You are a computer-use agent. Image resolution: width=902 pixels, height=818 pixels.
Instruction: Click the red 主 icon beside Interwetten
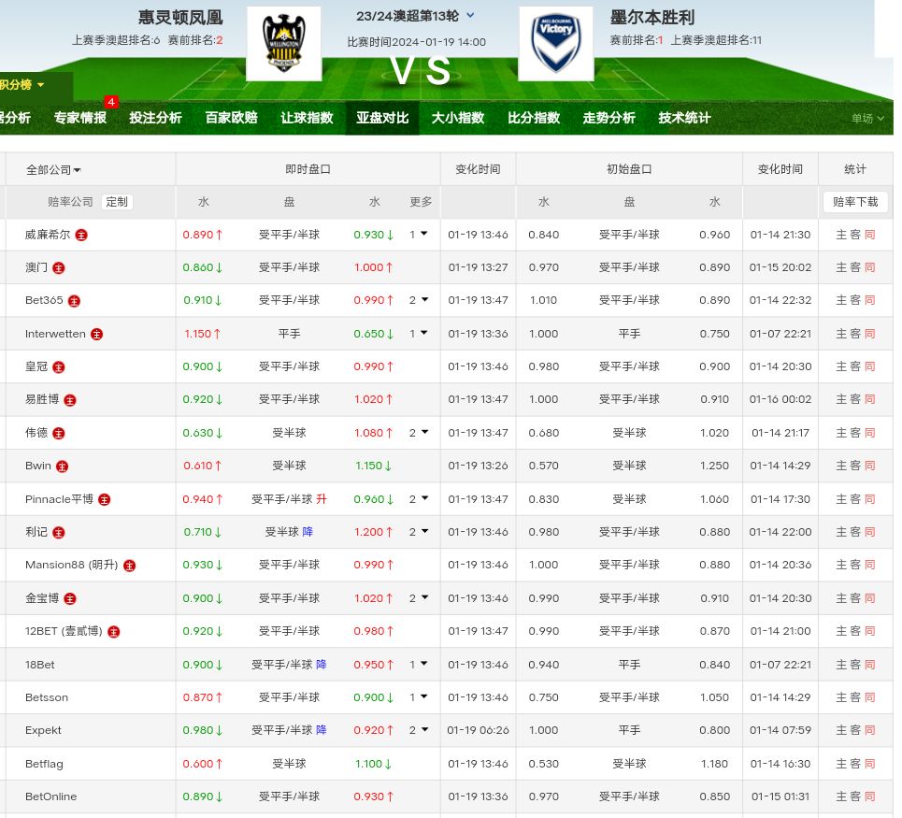point(96,335)
